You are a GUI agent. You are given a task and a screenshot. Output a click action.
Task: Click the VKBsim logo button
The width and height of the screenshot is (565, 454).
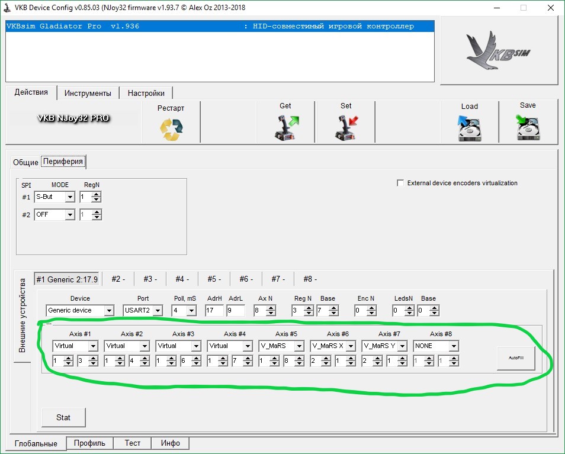point(499,50)
